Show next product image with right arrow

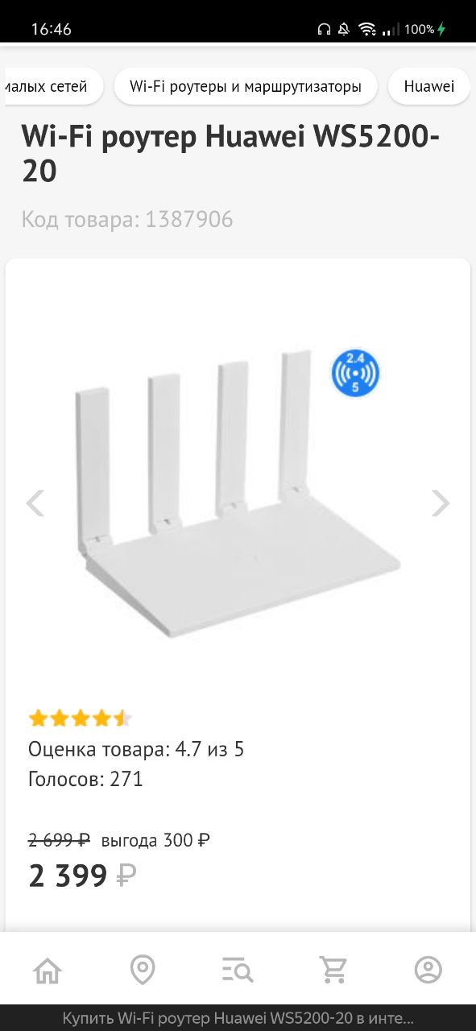point(441,503)
